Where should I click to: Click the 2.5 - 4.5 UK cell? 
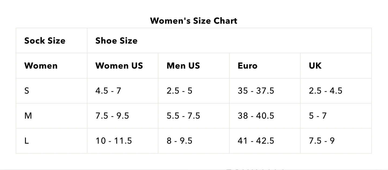[x=336, y=91]
